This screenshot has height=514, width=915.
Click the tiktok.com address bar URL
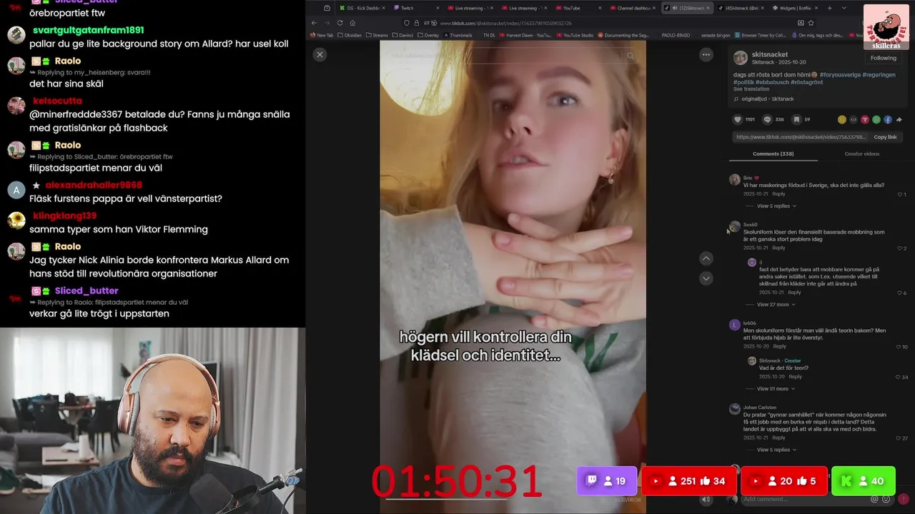click(x=506, y=23)
